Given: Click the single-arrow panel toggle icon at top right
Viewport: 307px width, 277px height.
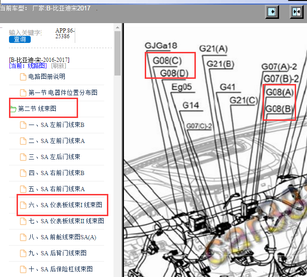Looking at the screenshot, I should (x=272, y=12).
